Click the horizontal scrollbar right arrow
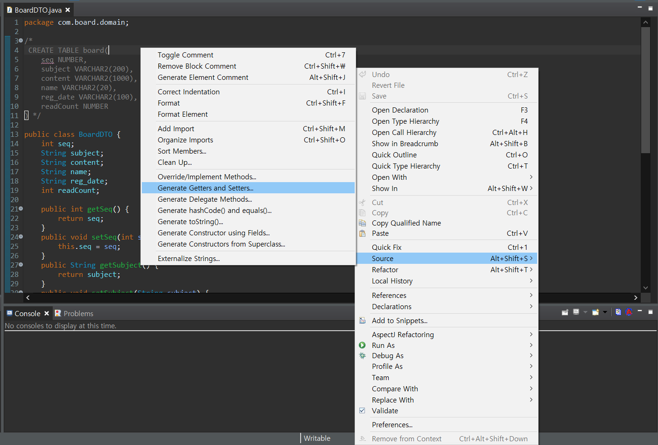Image resolution: width=658 pixels, height=445 pixels. pyautogui.click(x=635, y=297)
